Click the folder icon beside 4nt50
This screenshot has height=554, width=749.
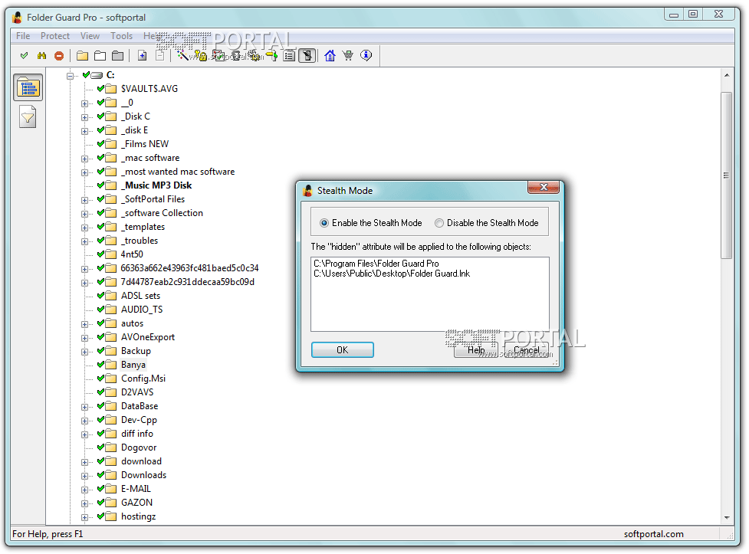(111, 254)
